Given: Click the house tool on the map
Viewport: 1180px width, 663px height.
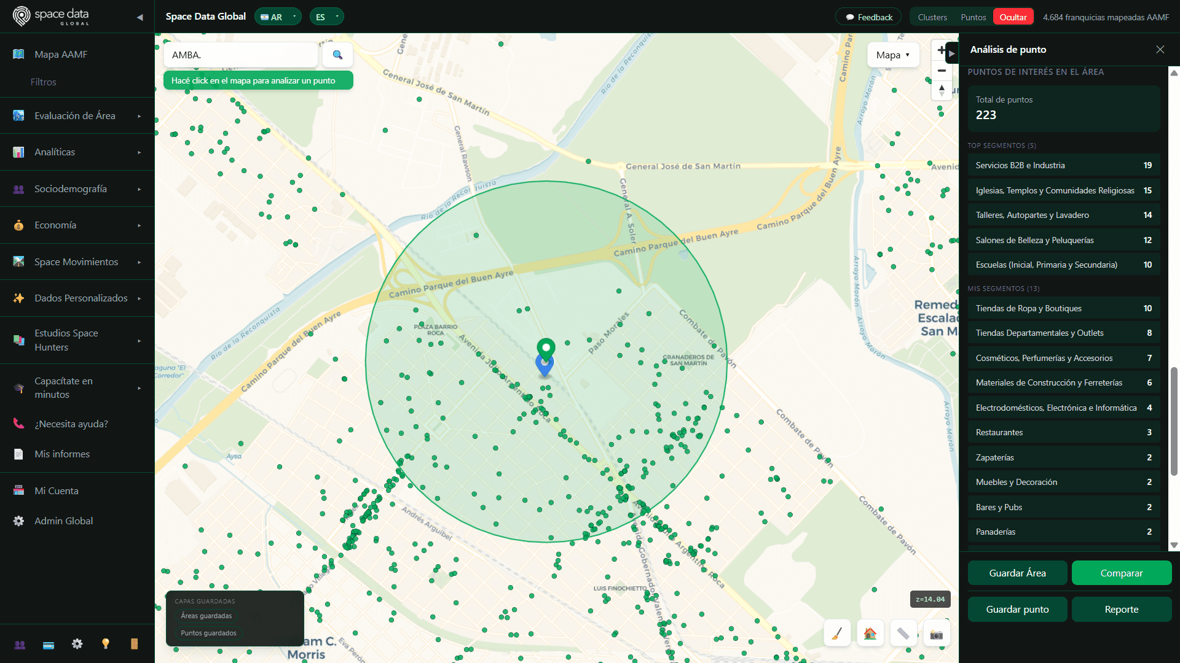Looking at the screenshot, I should click(x=870, y=634).
